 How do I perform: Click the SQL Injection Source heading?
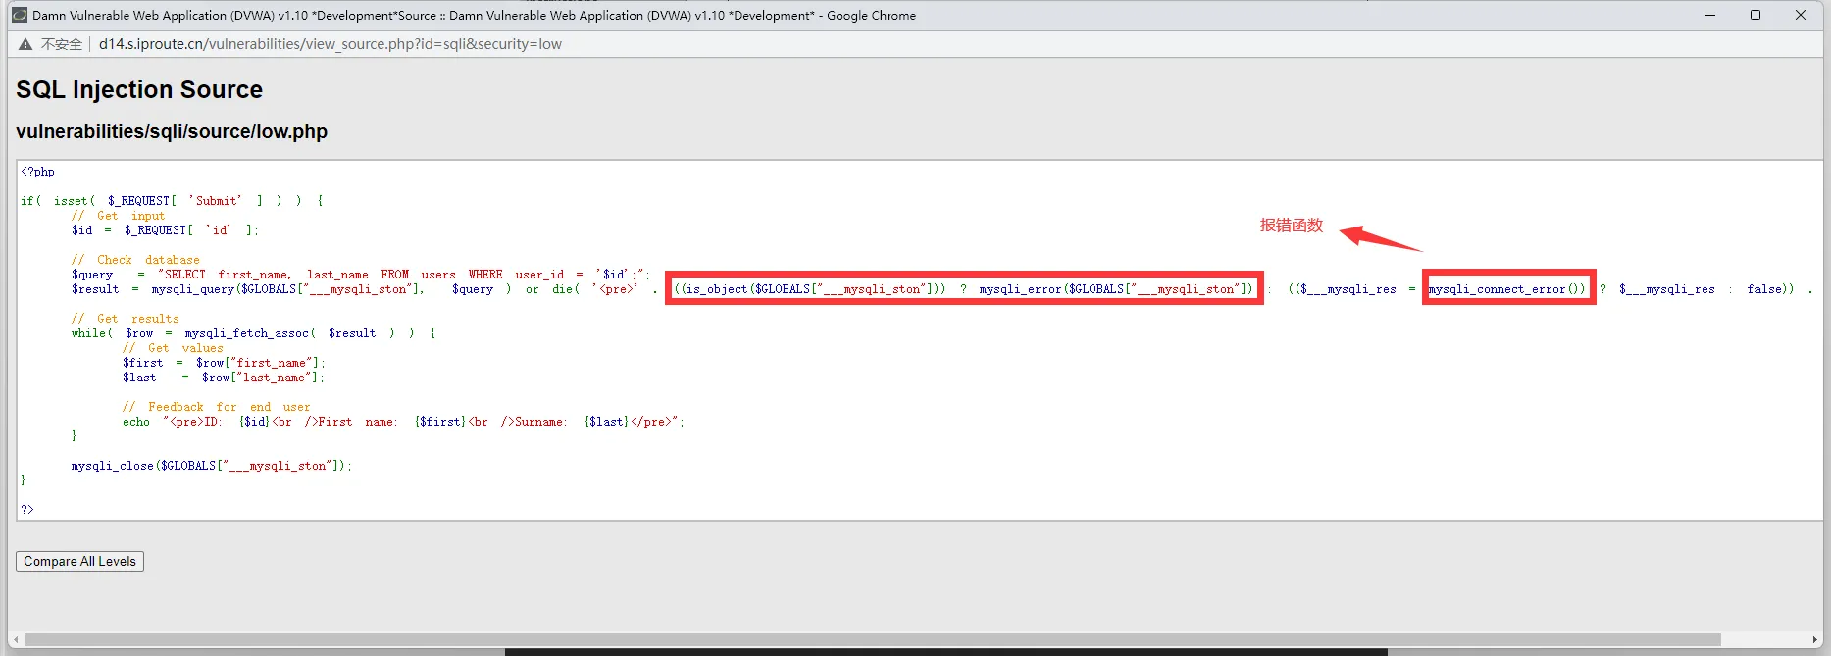(x=139, y=89)
